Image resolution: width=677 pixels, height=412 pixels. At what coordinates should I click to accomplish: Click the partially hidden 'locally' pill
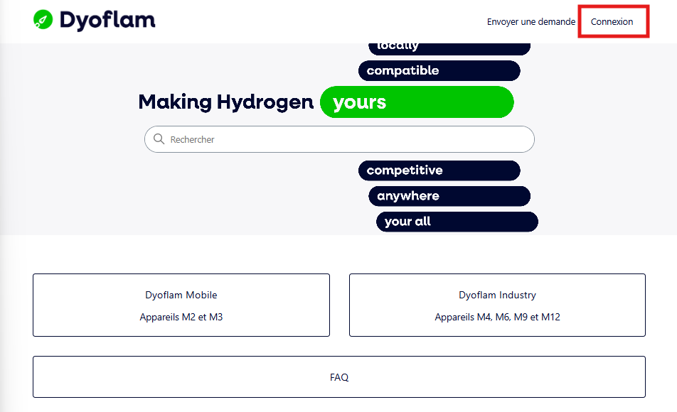click(x=449, y=49)
